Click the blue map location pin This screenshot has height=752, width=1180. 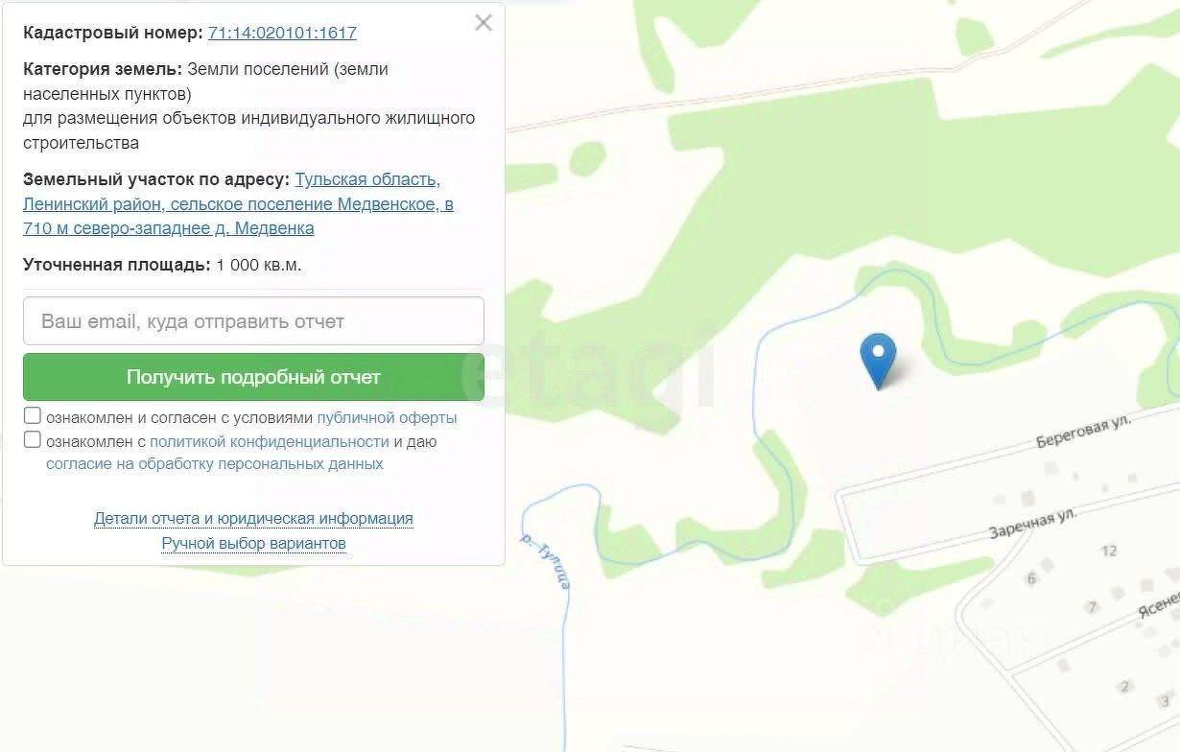[878, 361]
